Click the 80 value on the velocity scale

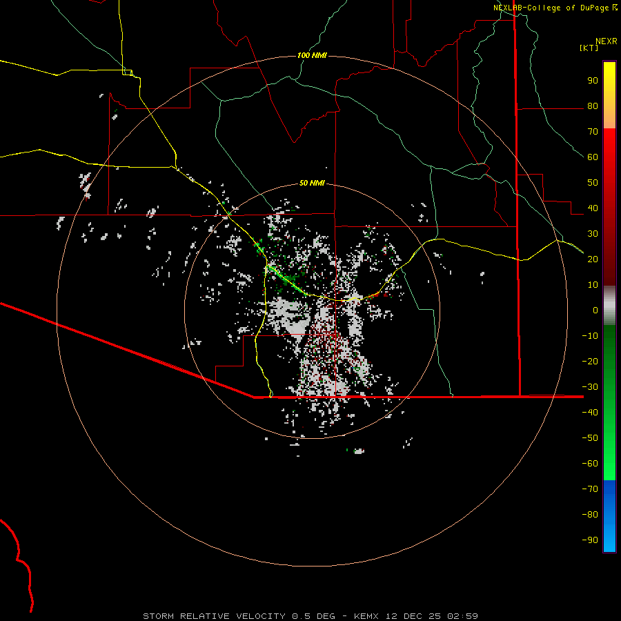click(593, 106)
